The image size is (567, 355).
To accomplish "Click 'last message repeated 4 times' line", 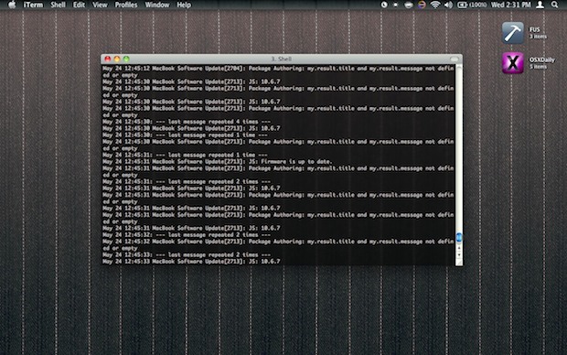I will pos(187,122).
